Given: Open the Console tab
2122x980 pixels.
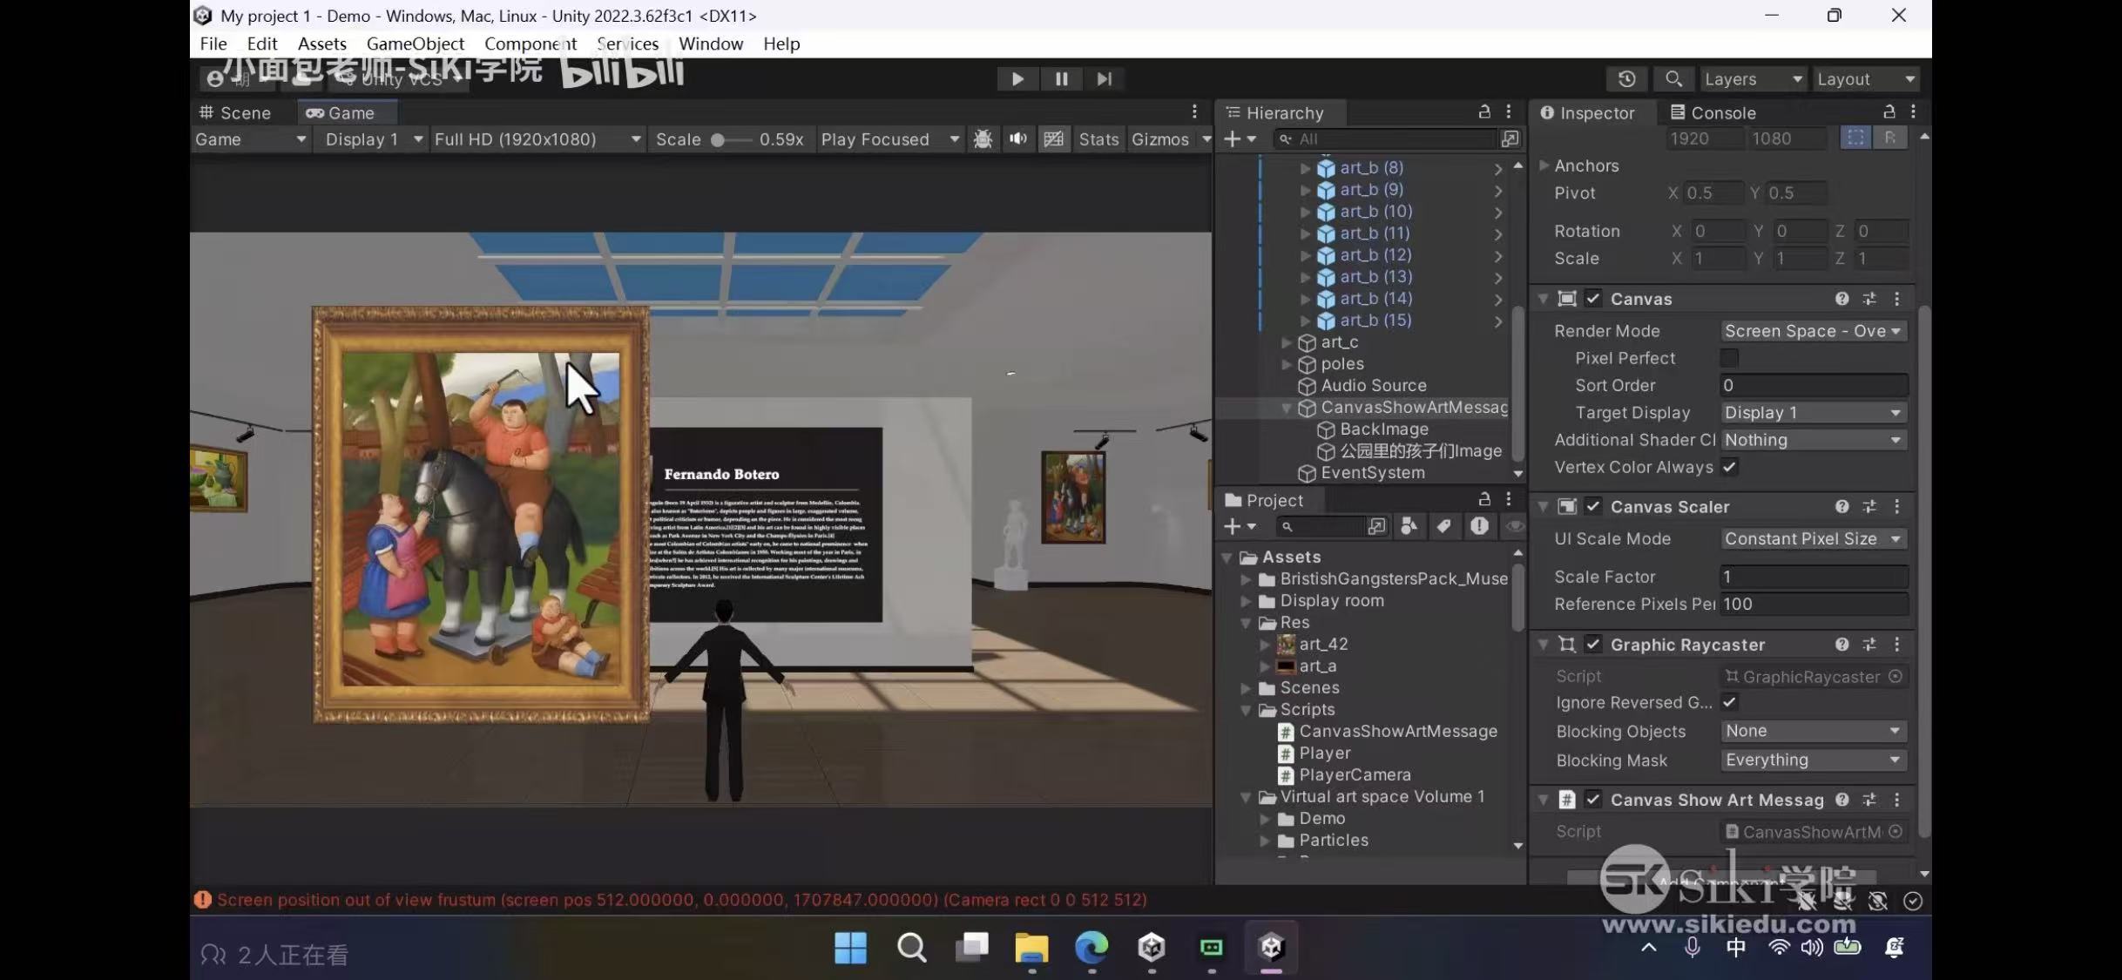Looking at the screenshot, I should coord(1713,112).
